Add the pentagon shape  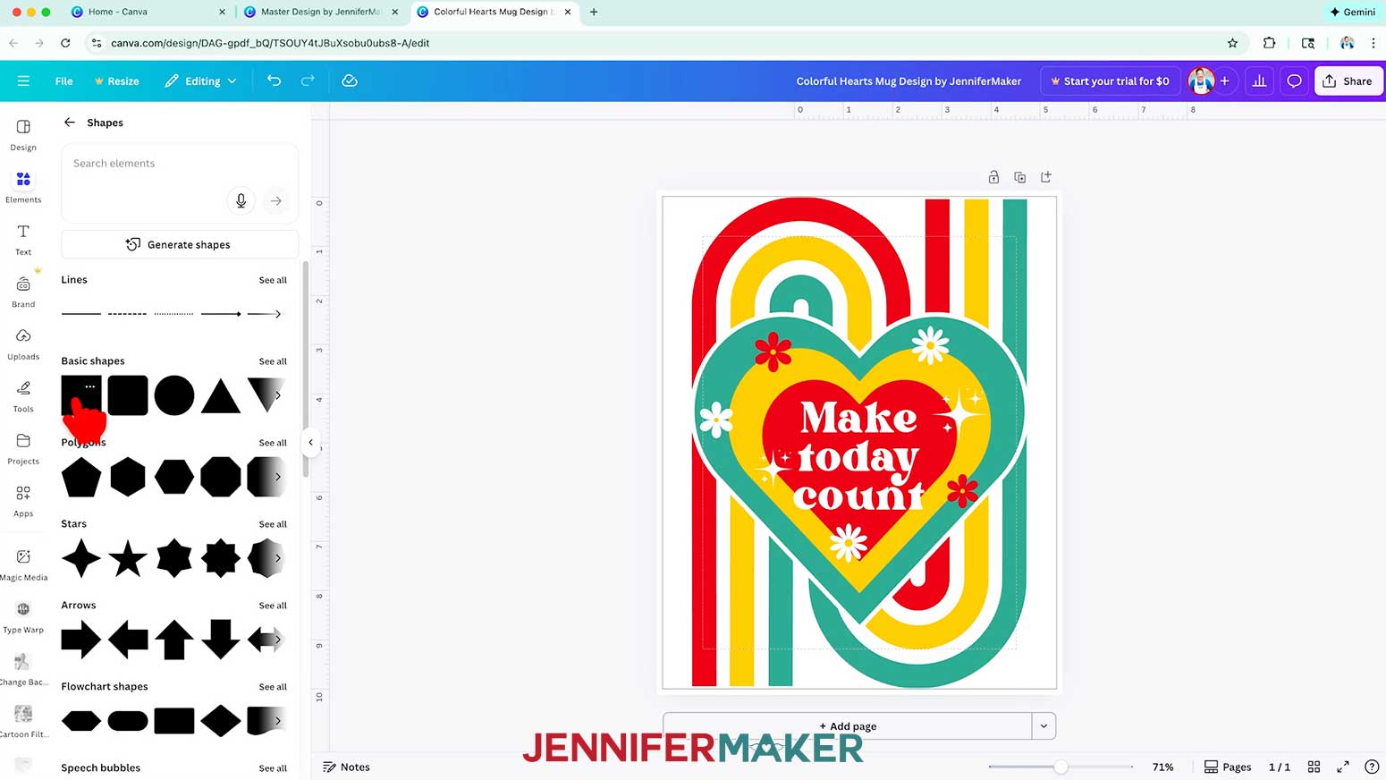coord(81,477)
